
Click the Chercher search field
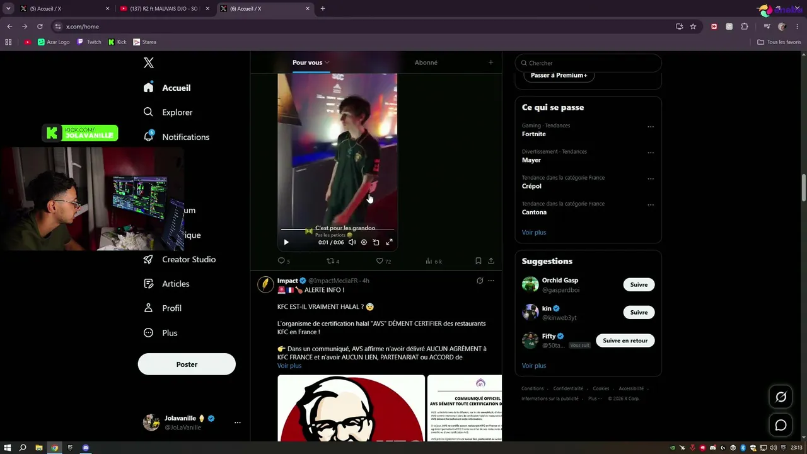[588, 63]
